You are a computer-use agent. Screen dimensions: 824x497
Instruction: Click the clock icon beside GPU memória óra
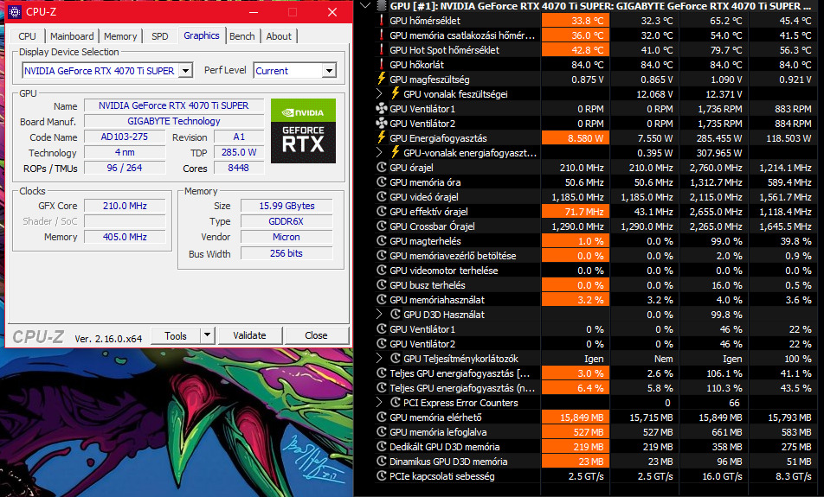(382, 182)
